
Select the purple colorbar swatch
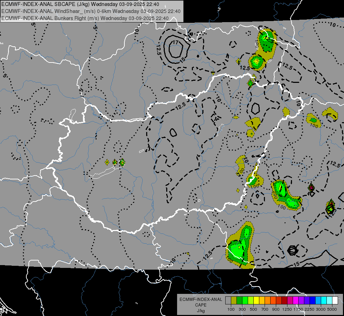pyautogui.click(x=301, y=301)
